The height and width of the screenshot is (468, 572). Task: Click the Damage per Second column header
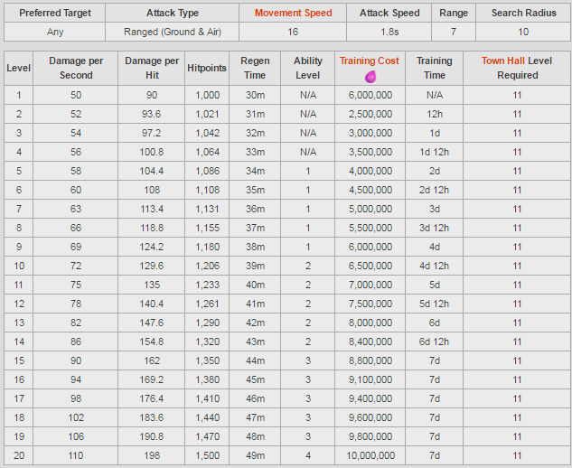tap(76, 68)
